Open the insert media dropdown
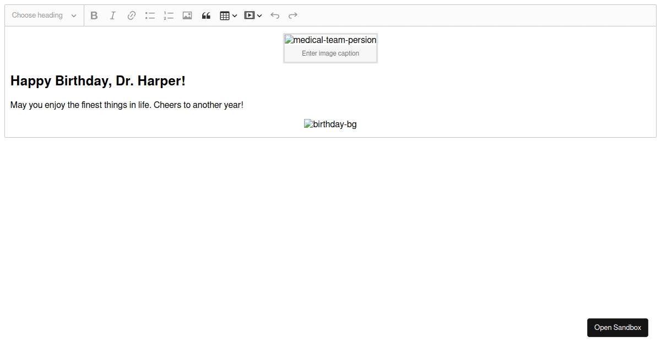 coord(253,15)
